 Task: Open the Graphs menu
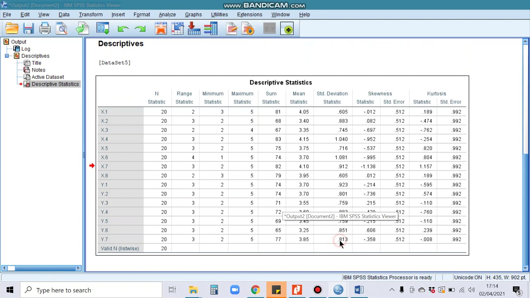(193, 14)
